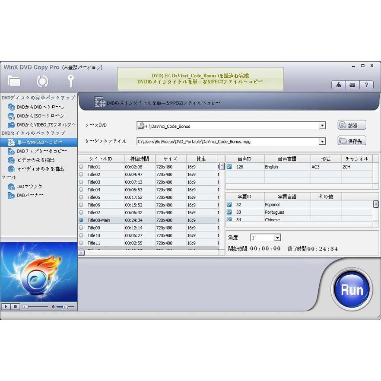Screen dimensions: 381x381
Task: Click the title list vertical scrollbar handle
Action: [222, 167]
